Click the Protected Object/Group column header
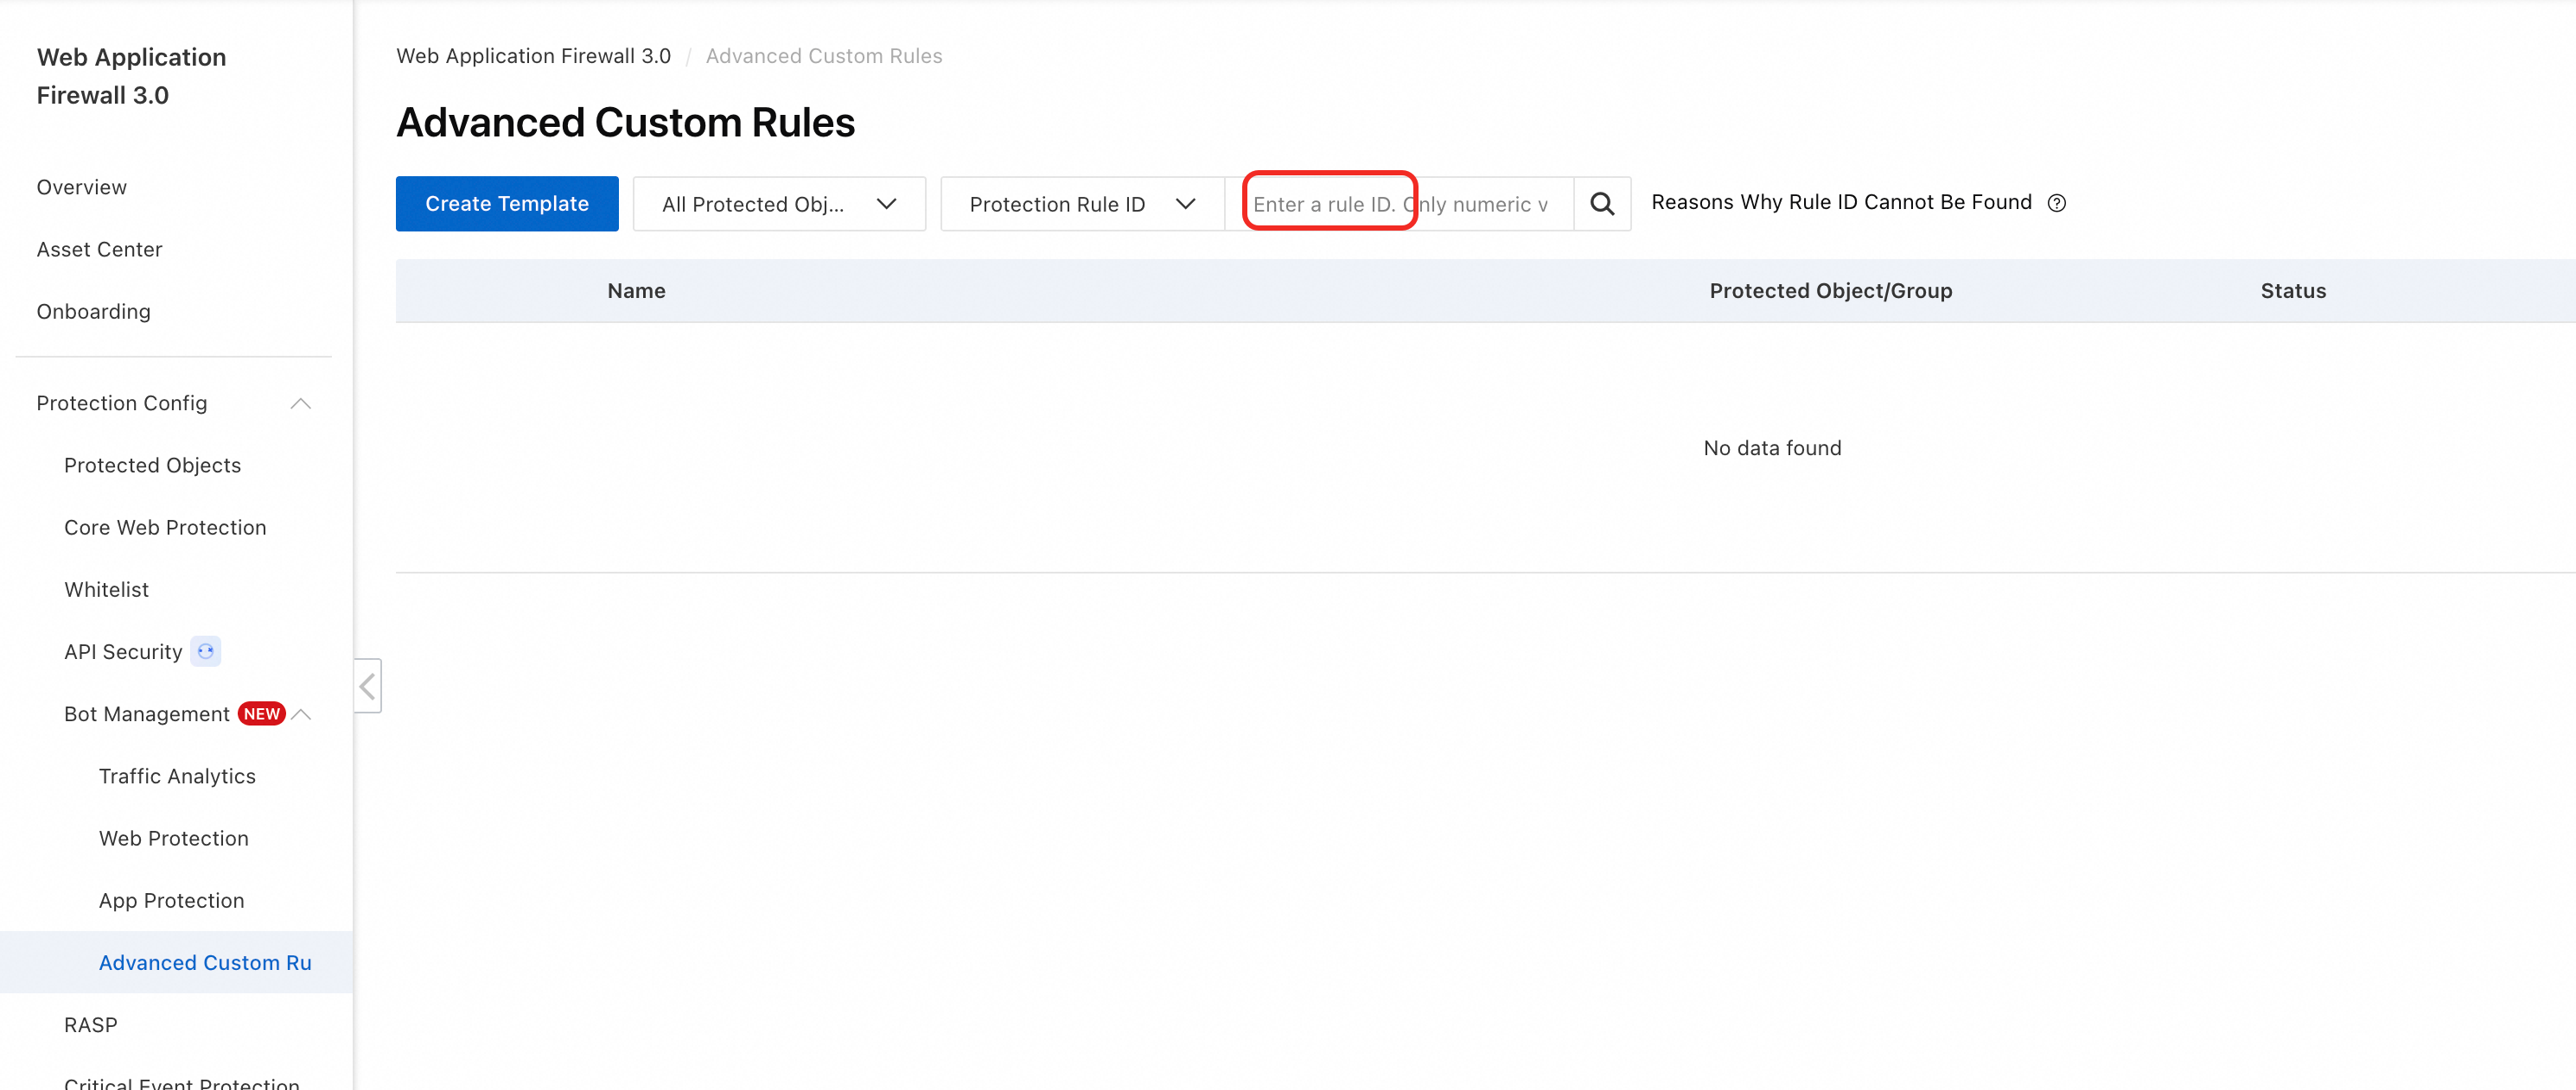This screenshot has height=1090, width=2576. point(1831,291)
